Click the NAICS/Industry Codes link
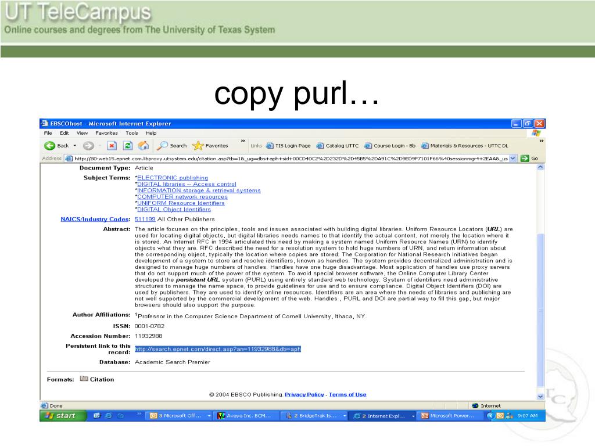 click(x=95, y=219)
